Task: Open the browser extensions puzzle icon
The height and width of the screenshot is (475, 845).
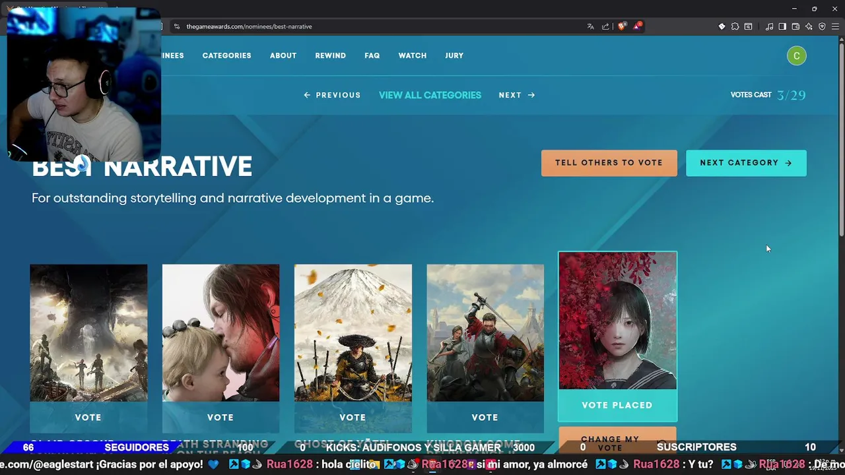Action: tap(735, 26)
